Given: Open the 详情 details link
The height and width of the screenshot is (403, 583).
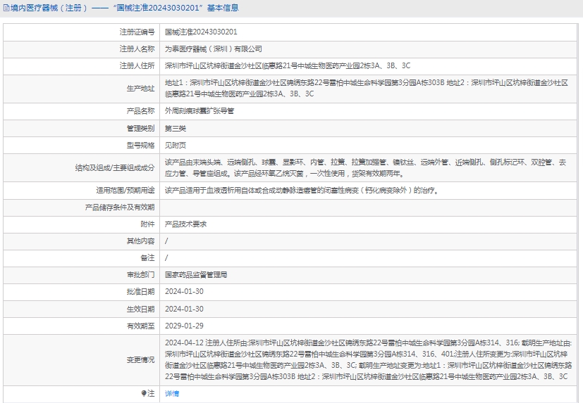Looking at the screenshot, I should pyautogui.click(x=172, y=394).
